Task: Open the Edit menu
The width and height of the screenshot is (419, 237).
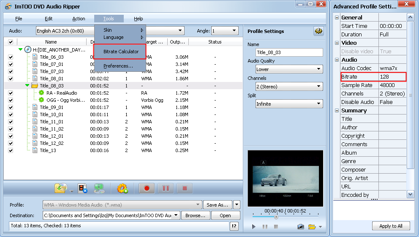Action: coord(49,19)
